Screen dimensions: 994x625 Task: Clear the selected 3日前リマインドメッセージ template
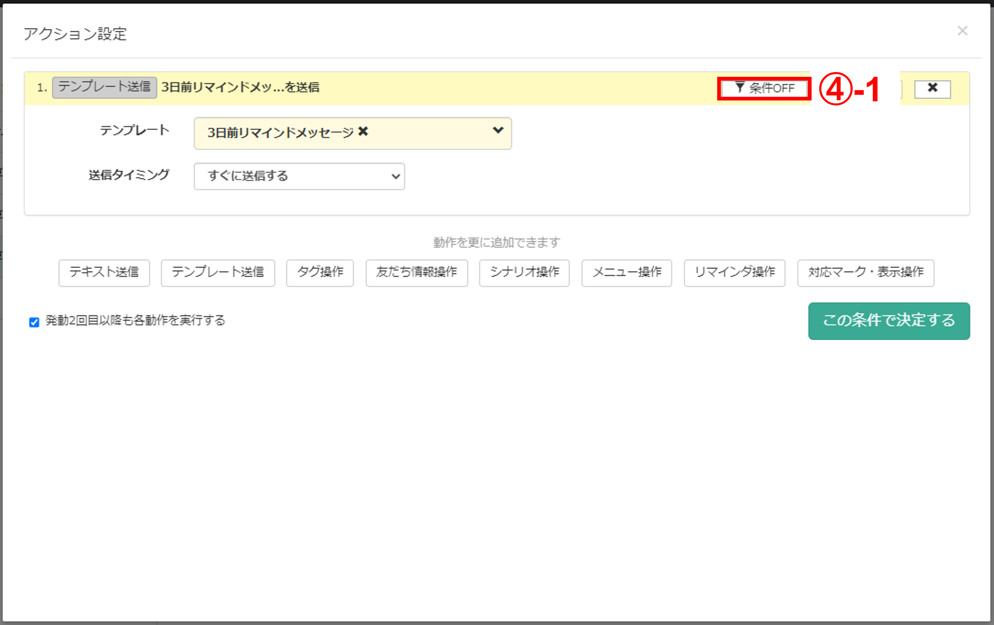click(363, 132)
